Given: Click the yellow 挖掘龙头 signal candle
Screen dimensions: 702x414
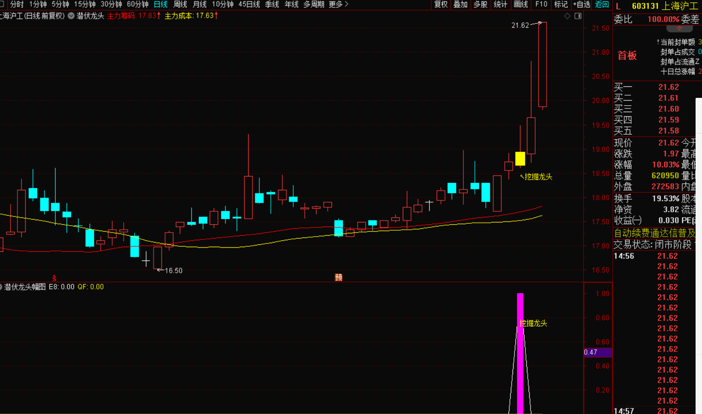Looking at the screenshot, I should [x=520, y=159].
